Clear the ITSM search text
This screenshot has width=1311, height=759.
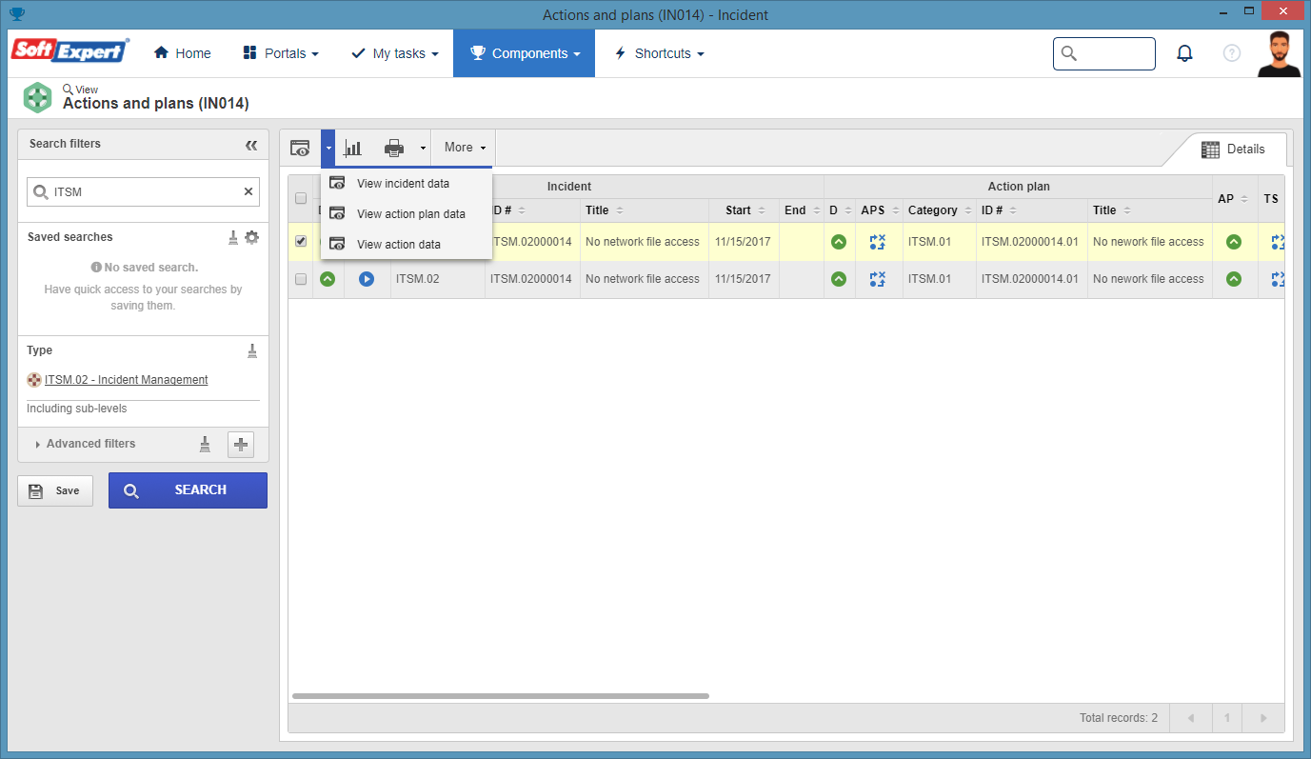(x=248, y=191)
